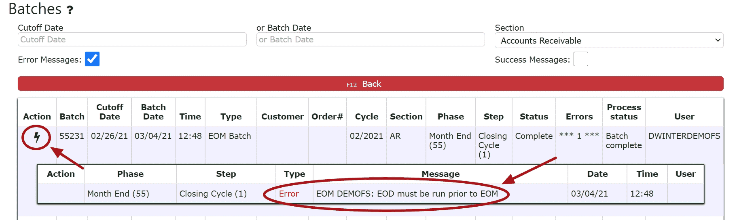The image size is (737, 220).
Task: Click the Message header in the detail table
Action: click(441, 174)
